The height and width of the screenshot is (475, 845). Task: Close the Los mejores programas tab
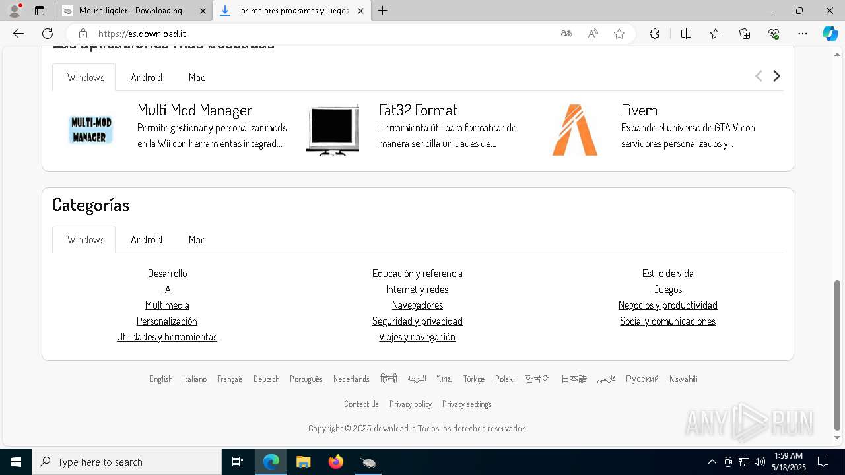tap(360, 11)
